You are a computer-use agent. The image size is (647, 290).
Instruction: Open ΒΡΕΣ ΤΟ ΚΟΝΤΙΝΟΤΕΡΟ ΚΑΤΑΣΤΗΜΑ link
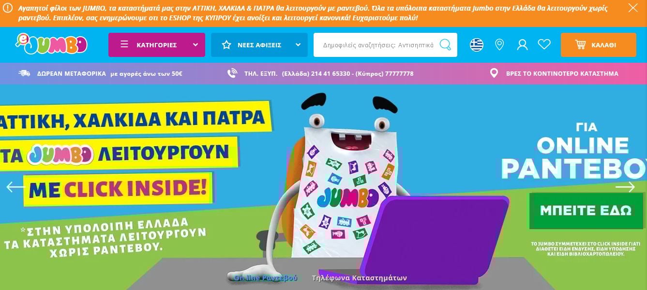[x=562, y=74]
